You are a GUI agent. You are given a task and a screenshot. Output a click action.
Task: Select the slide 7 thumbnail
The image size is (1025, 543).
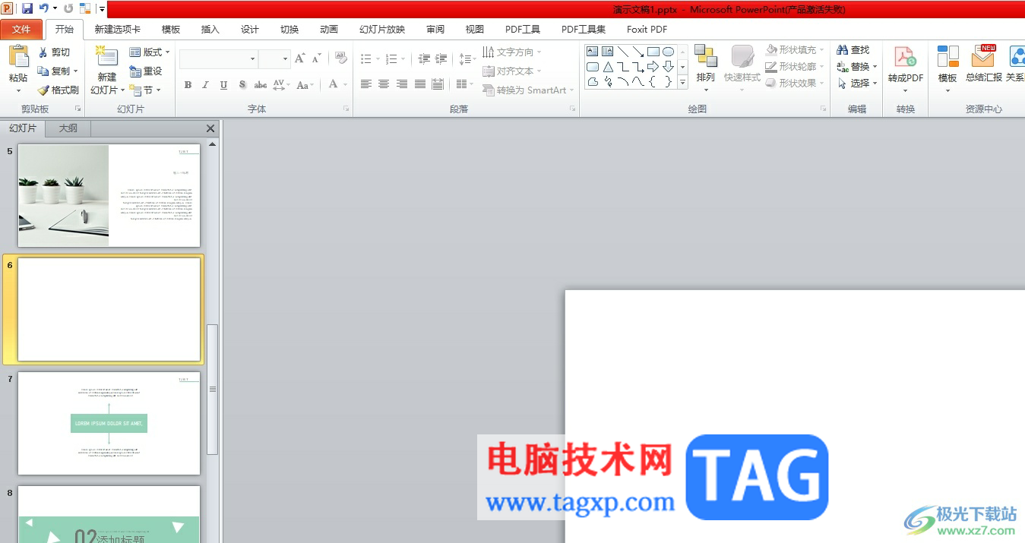click(109, 423)
